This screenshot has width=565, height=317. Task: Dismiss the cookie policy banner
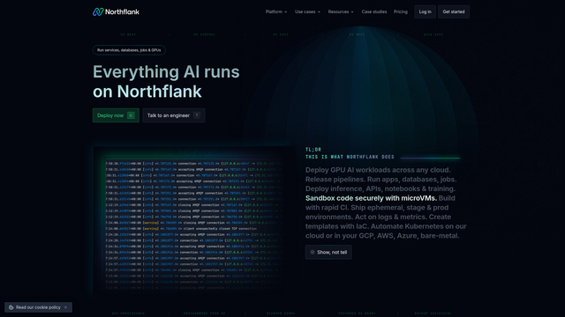(x=65, y=307)
